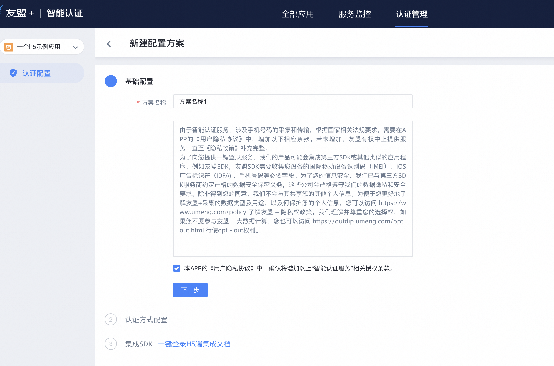Screen dimensions: 554x366
Task: Click the checkbox label about 智能认证服务 authorization
Action: tap(289, 268)
